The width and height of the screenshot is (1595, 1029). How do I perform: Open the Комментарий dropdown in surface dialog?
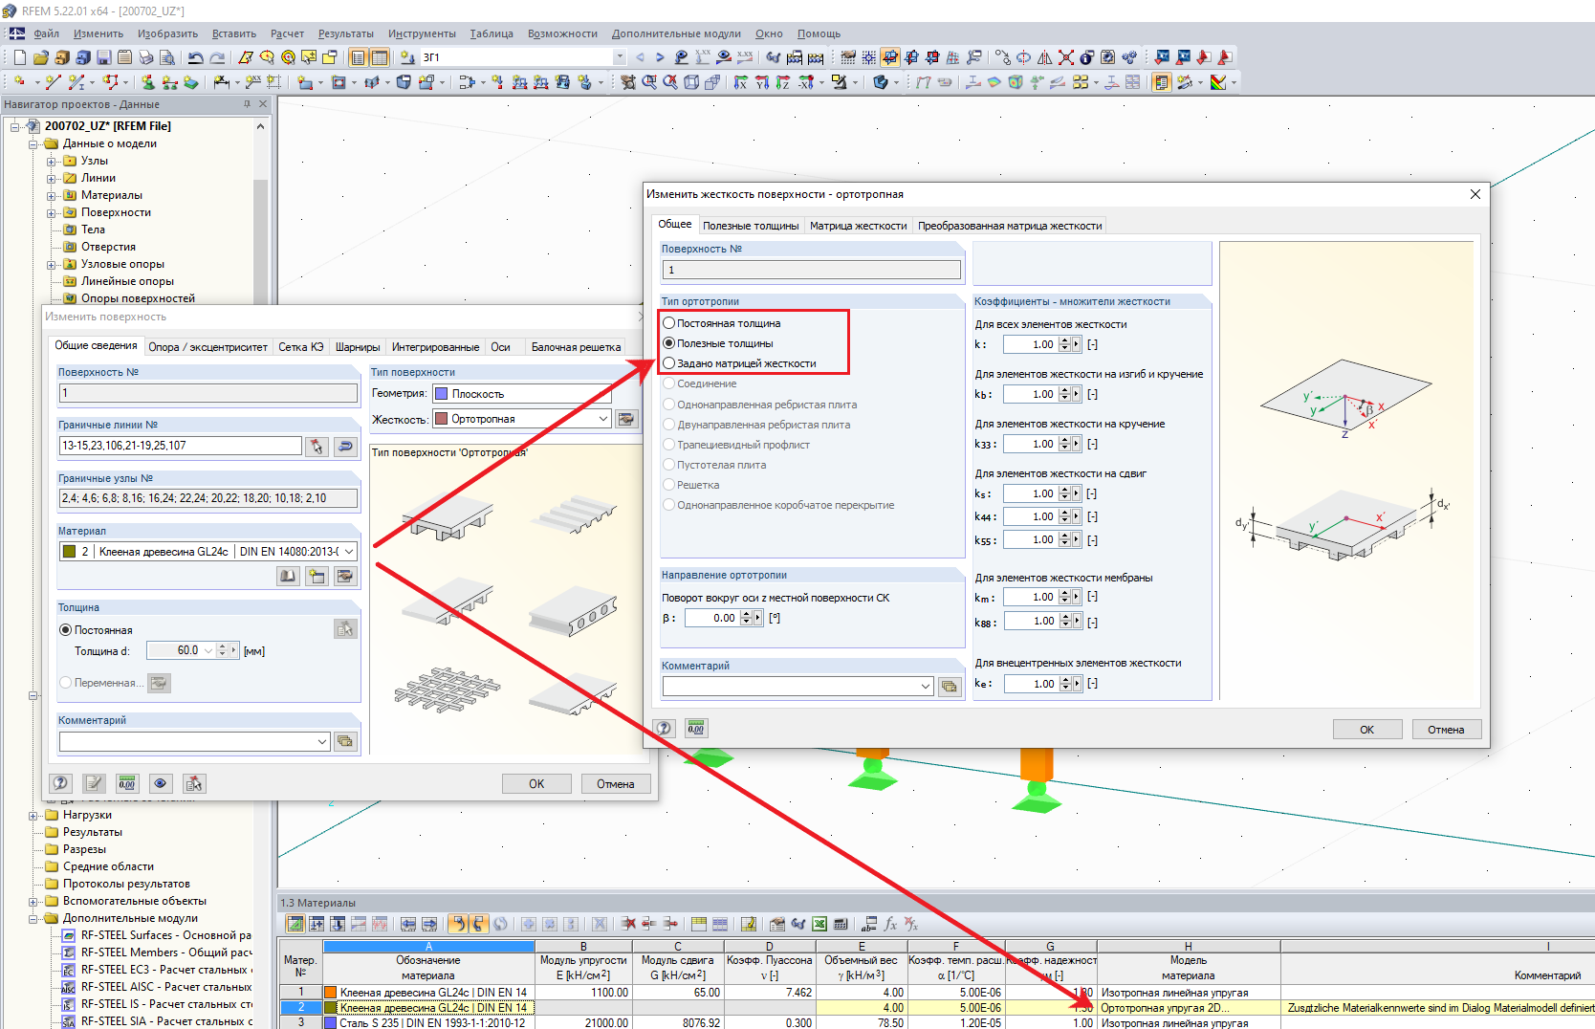pos(194,741)
